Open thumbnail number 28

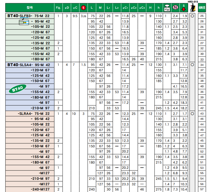click(x=202, y=21)
